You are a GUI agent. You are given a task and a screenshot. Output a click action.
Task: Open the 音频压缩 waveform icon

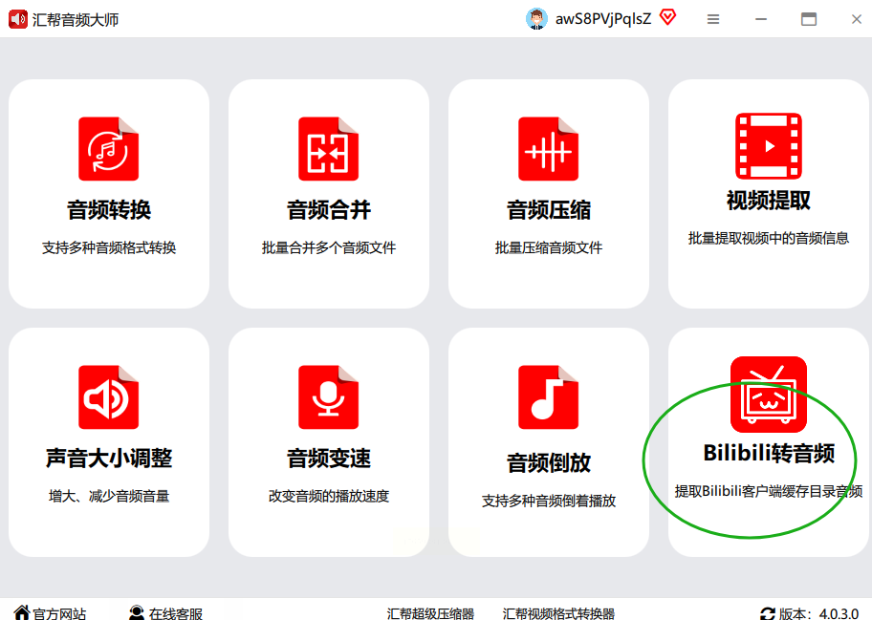tap(548, 148)
